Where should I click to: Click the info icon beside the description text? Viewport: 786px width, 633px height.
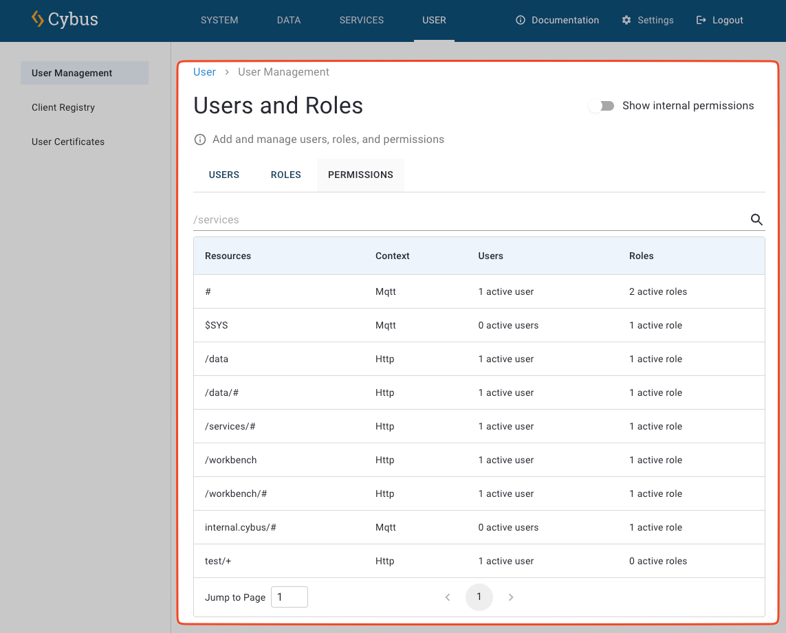click(199, 139)
